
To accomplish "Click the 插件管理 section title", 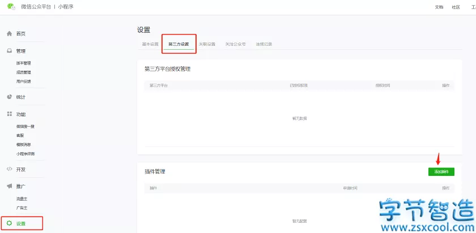I will coord(155,172).
